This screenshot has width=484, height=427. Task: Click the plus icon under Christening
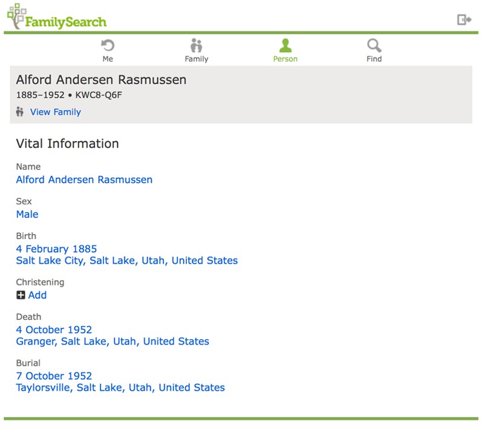(x=21, y=295)
